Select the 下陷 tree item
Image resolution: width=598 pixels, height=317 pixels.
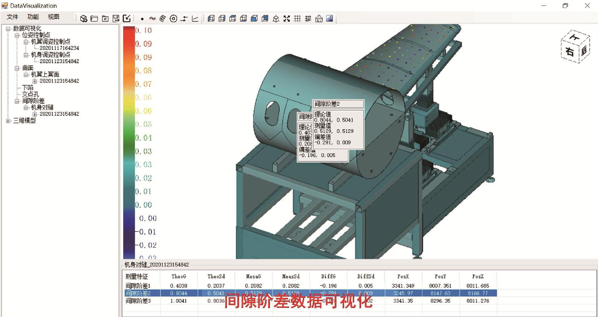pos(28,88)
